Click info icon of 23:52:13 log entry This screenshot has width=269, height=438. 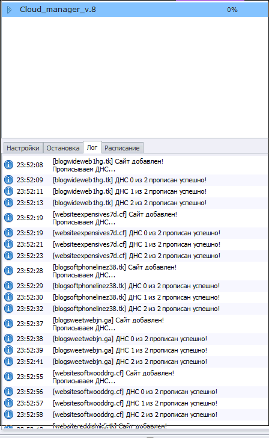[8, 203]
